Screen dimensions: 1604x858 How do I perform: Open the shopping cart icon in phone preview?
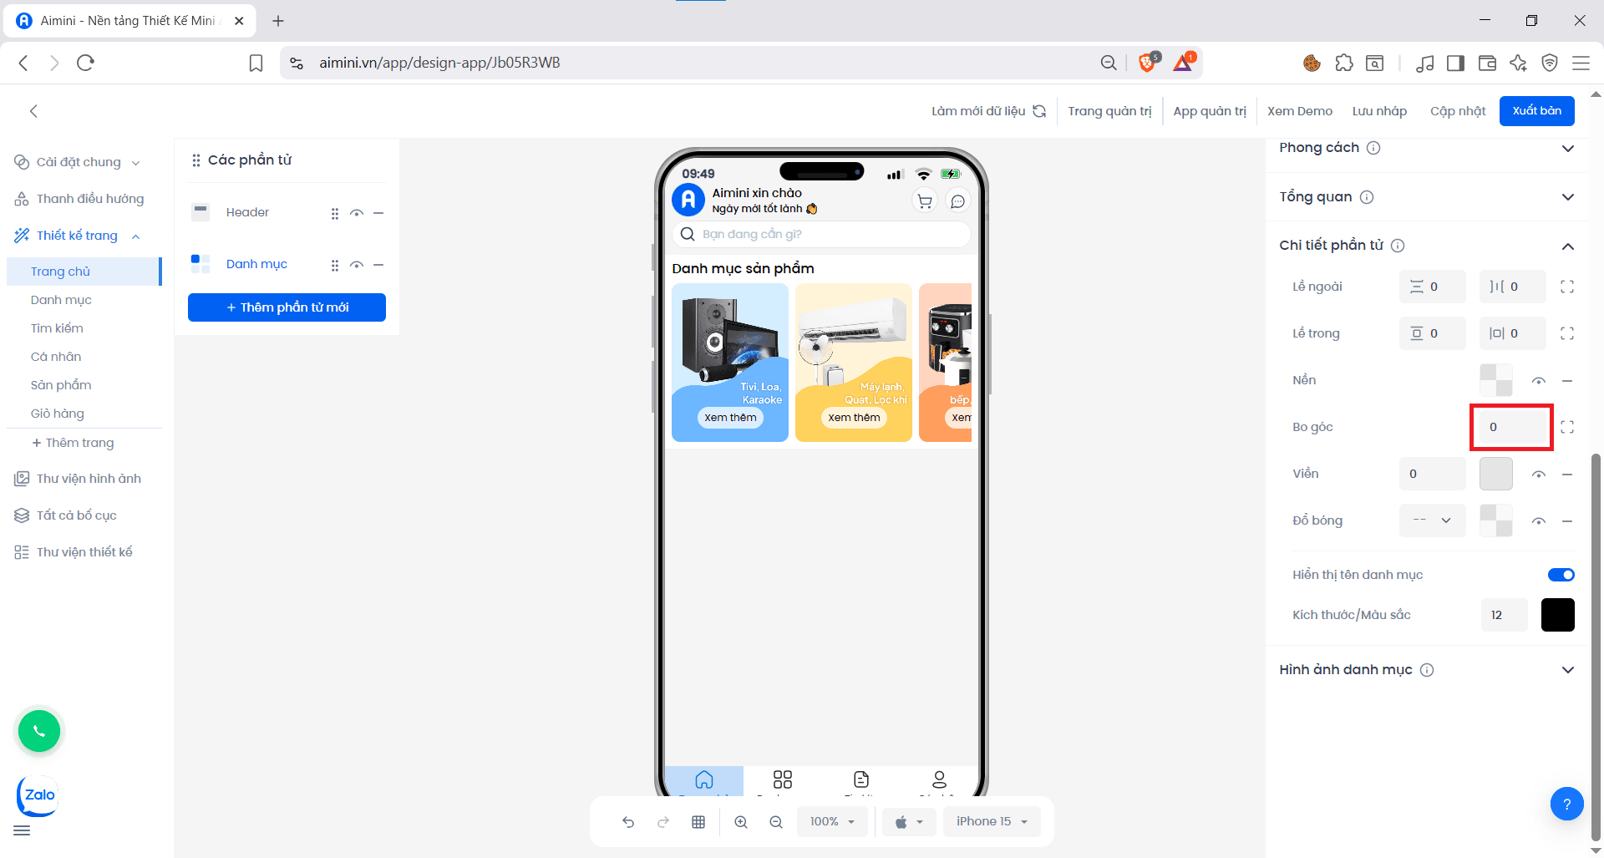coord(925,201)
